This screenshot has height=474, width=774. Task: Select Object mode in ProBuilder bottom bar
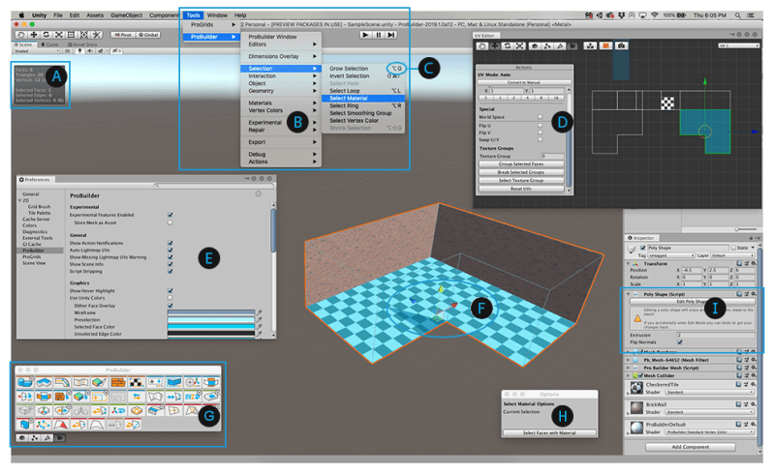point(22,437)
